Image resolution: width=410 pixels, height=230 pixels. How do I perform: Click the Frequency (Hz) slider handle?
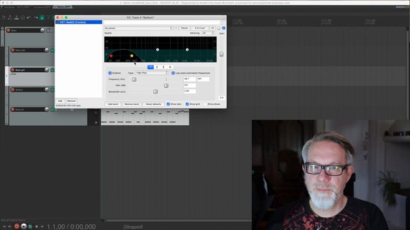click(134, 79)
